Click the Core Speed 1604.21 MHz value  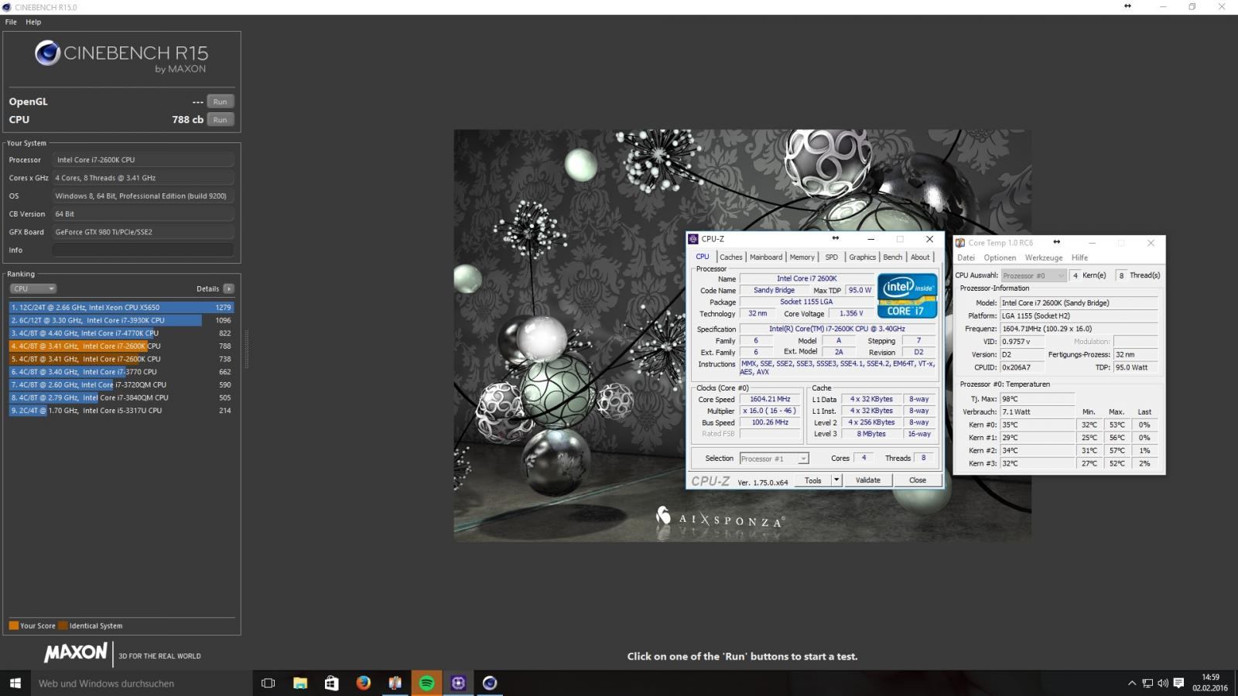[x=770, y=400]
